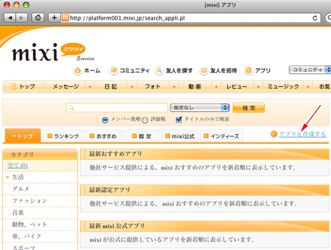Screen dimensions: 331x250
Task: Select the 評価順 radio button
Action: 145,120
